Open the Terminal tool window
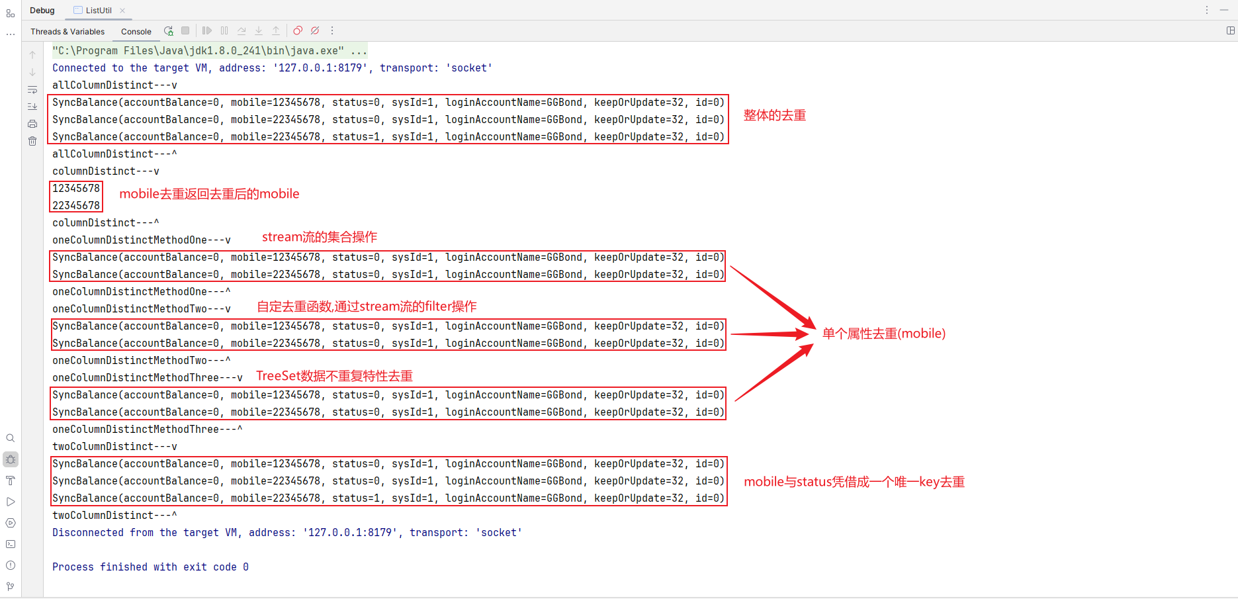Image resolution: width=1238 pixels, height=599 pixels. click(10, 544)
